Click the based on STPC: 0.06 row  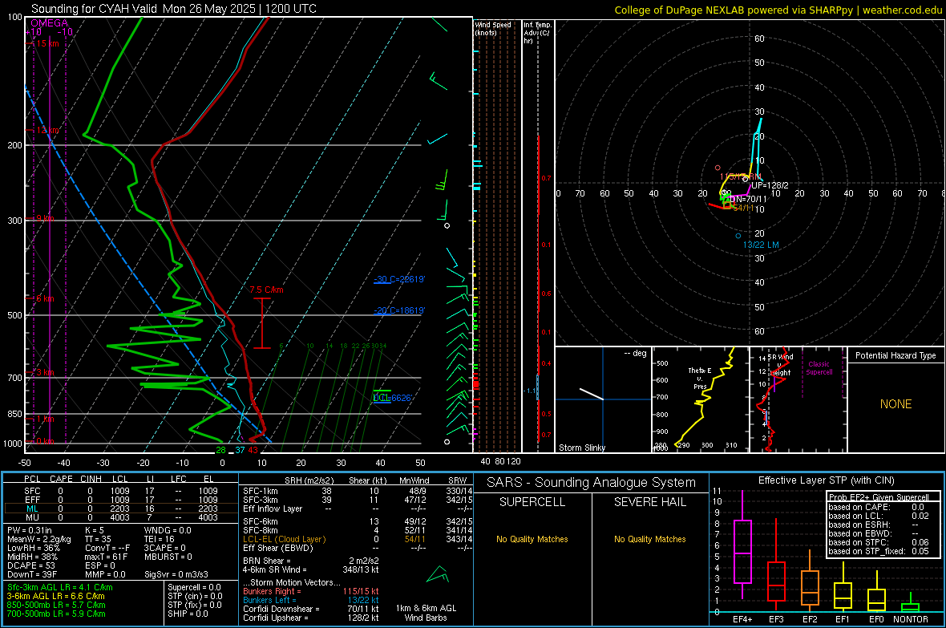[879, 542]
